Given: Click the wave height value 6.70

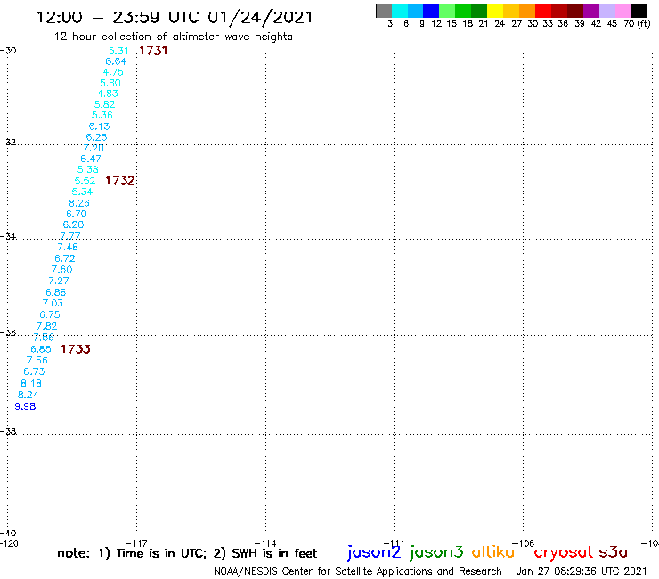Looking at the screenshot, I should click(x=77, y=214).
